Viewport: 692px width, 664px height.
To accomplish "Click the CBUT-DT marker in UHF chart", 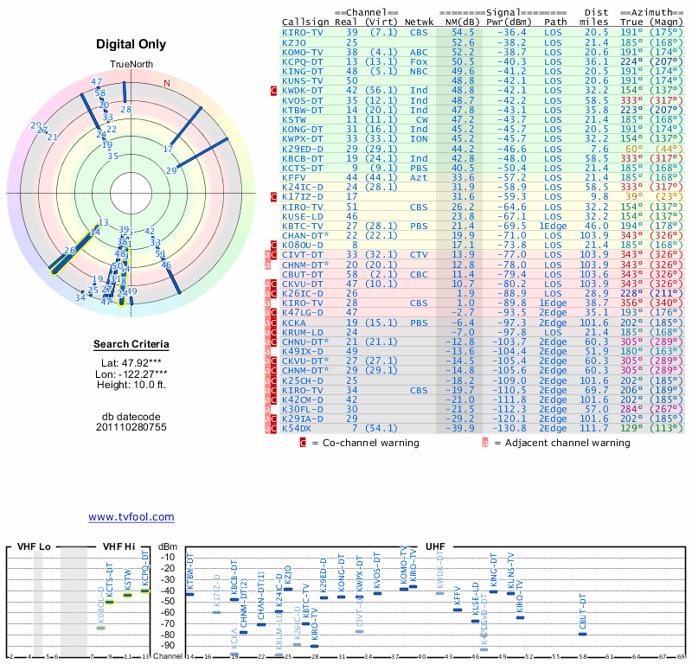I will click(582, 634).
